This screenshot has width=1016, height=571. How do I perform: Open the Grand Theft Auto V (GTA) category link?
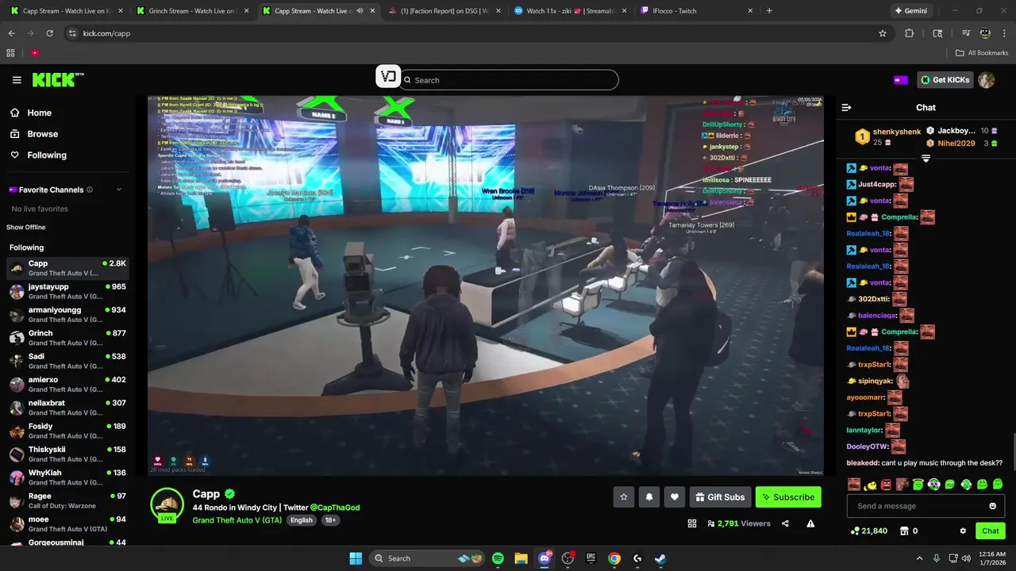pyautogui.click(x=237, y=520)
